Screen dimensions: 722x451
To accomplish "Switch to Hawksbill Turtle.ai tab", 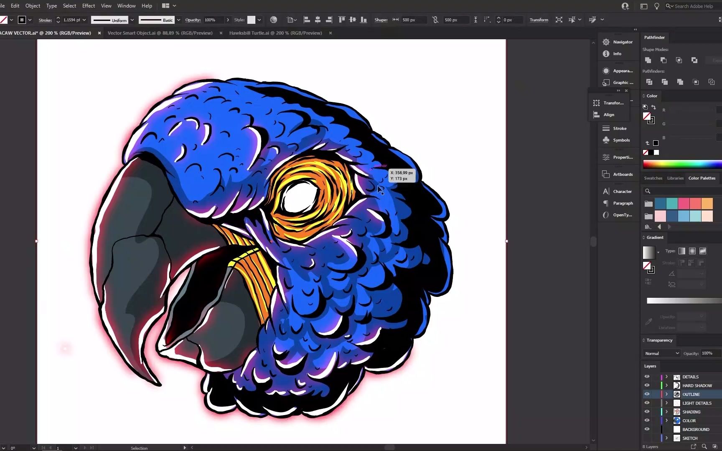I will (275, 33).
